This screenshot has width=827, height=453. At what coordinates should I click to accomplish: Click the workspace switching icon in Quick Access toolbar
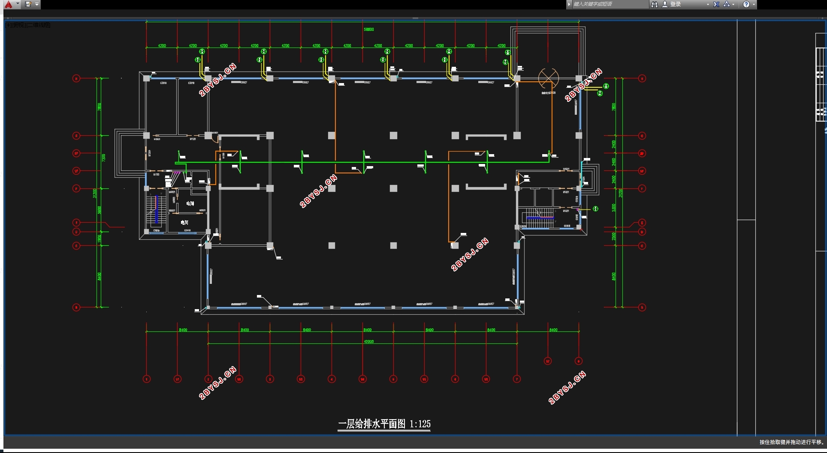[28, 4]
